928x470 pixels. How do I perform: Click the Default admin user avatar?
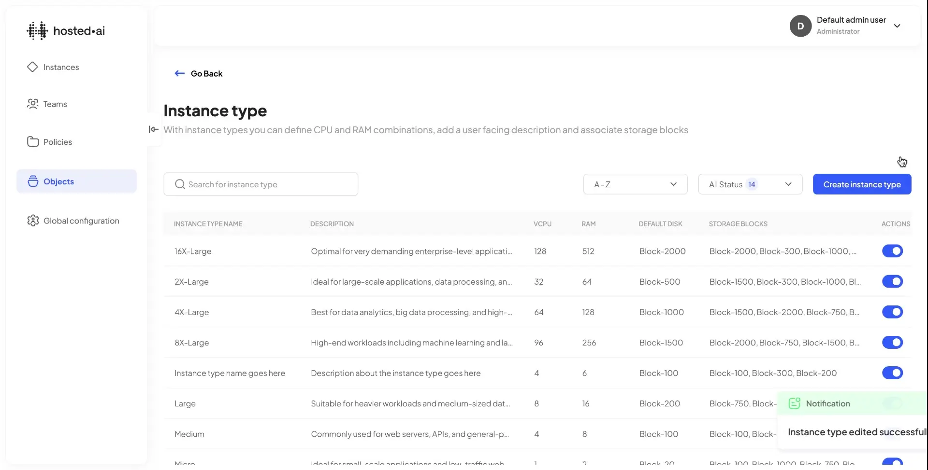click(x=800, y=26)
